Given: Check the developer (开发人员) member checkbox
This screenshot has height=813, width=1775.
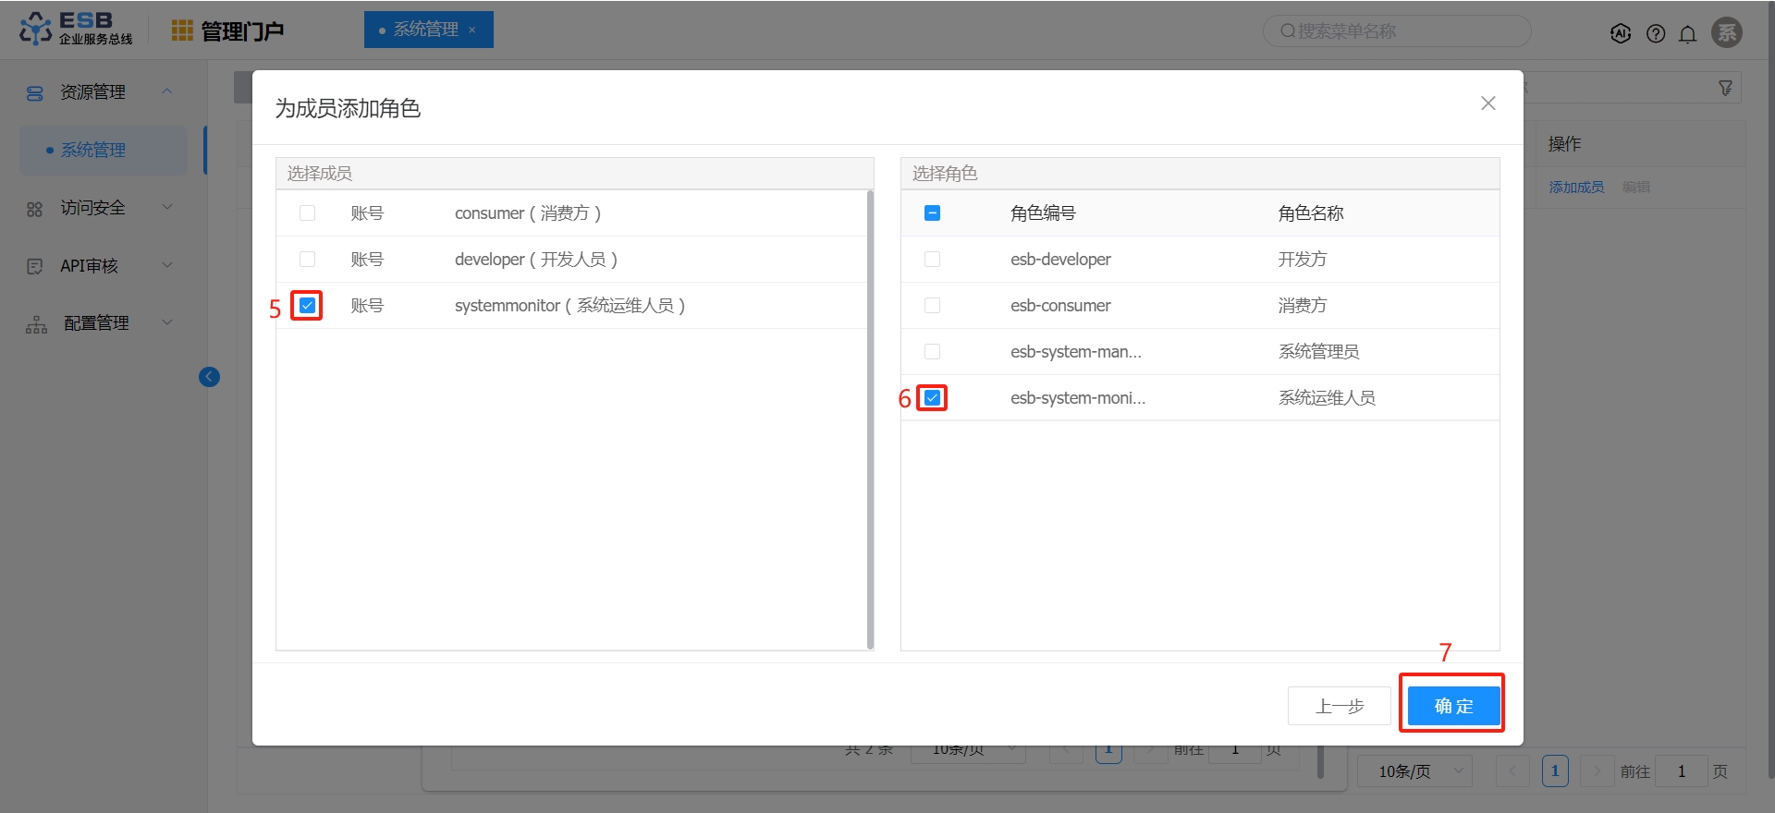Looking at the screenshot, I should tap(308, 260).
